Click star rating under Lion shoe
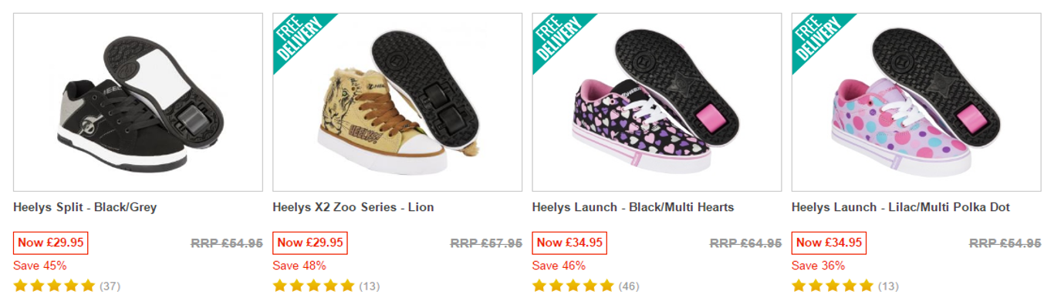This screenshot has height=308, width=1054. coord(313,286)
